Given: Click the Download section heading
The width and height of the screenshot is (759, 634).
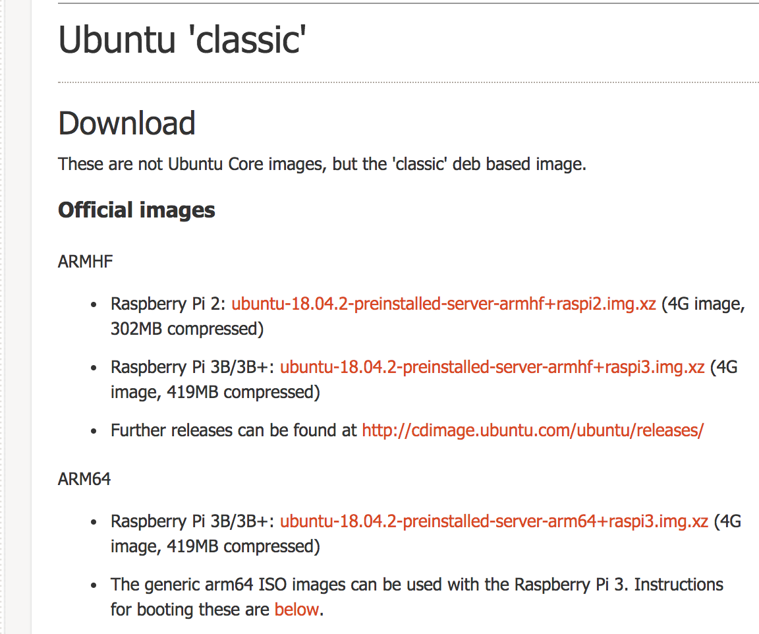Looking at the screenshot, I should [126, 123].
